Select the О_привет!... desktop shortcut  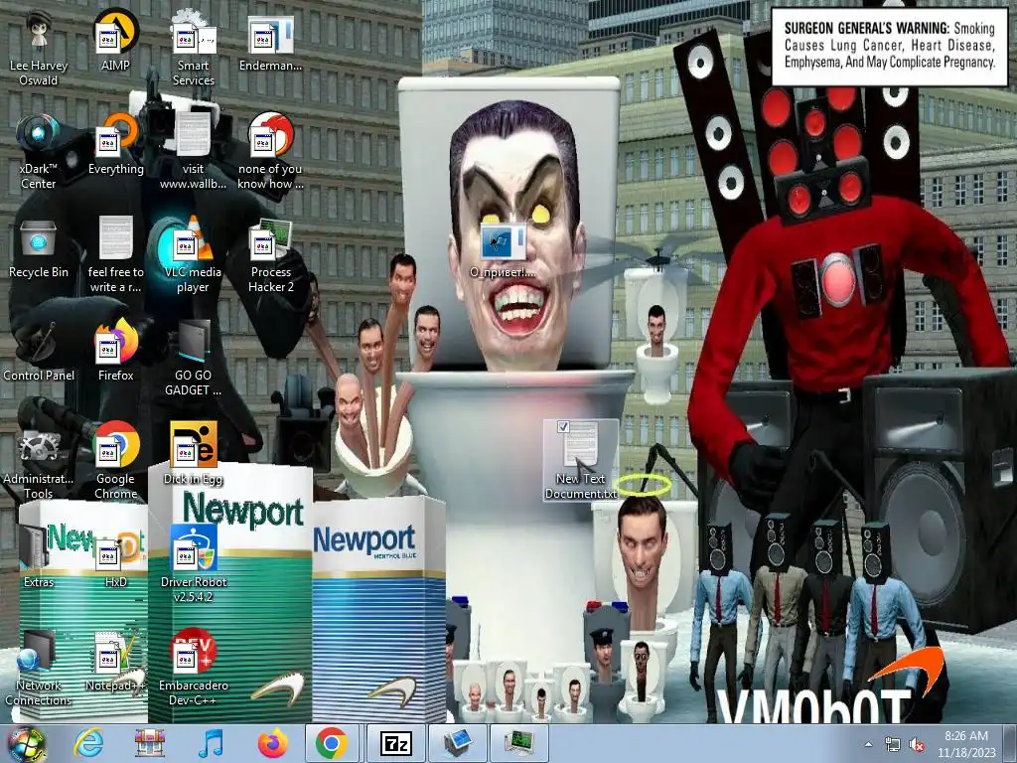click(x=504, y=250)
